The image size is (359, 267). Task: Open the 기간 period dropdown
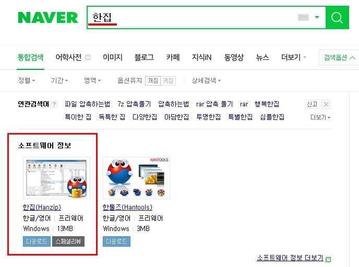(59, 80)
